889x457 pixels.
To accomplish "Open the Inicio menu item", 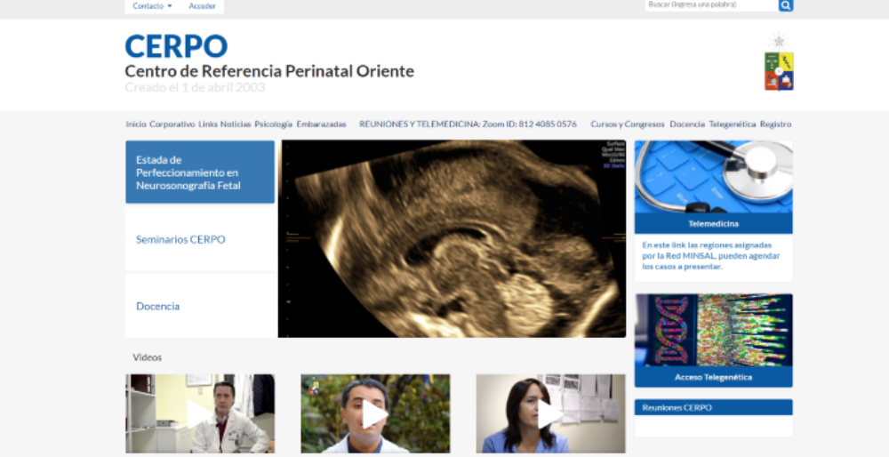I will (x=136, y=124).
